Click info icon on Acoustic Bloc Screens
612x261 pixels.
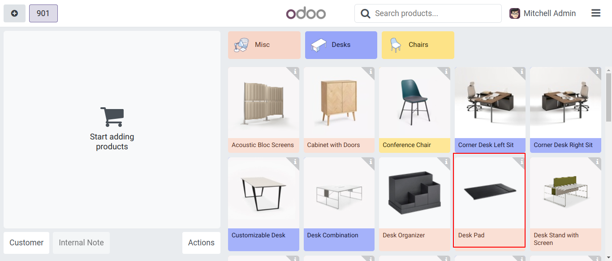tap(295, 72)
